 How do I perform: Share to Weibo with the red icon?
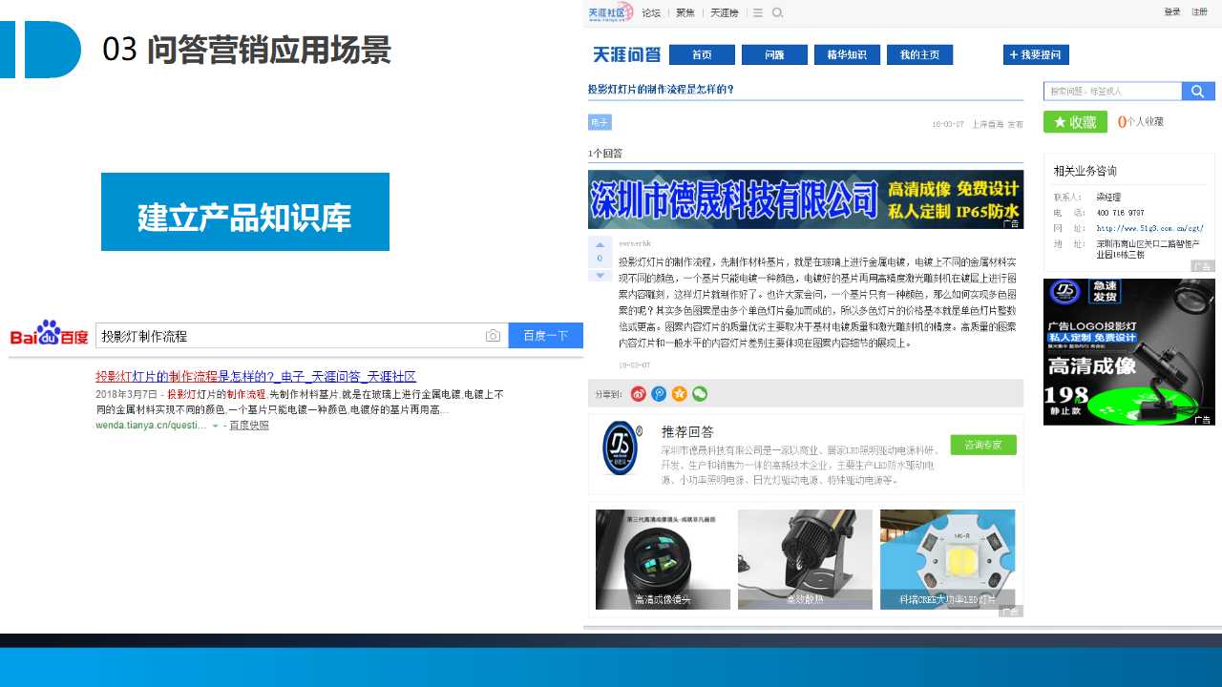pos(639,393)
